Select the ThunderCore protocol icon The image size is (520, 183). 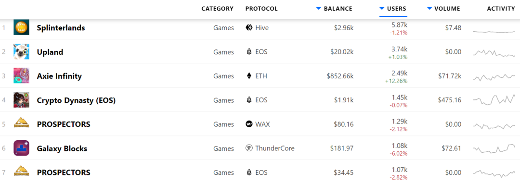pyautogui.click(x=249, y=148)
